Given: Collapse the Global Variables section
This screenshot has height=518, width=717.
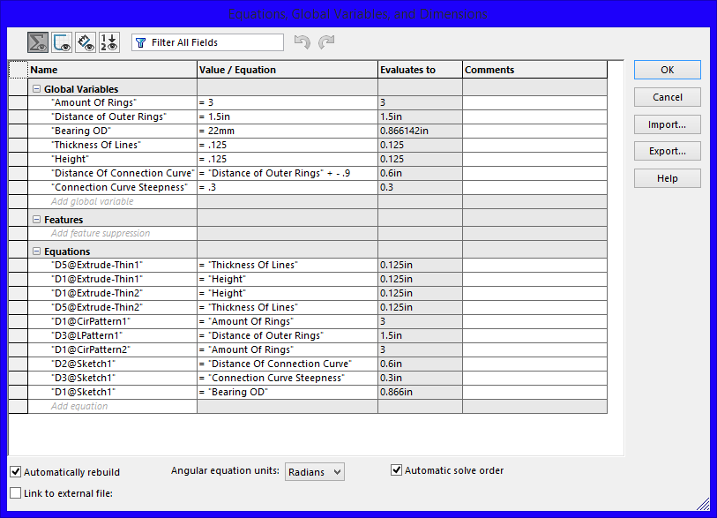Looking at the screenshot, I should click(x=36, y=89).
